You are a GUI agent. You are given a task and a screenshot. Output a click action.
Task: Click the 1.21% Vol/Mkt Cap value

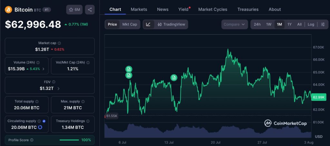coord(73,69)
